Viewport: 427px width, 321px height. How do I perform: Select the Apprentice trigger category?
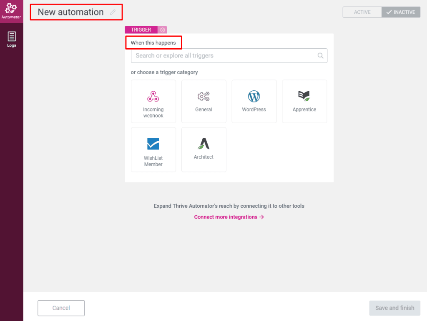pos(304,102)
